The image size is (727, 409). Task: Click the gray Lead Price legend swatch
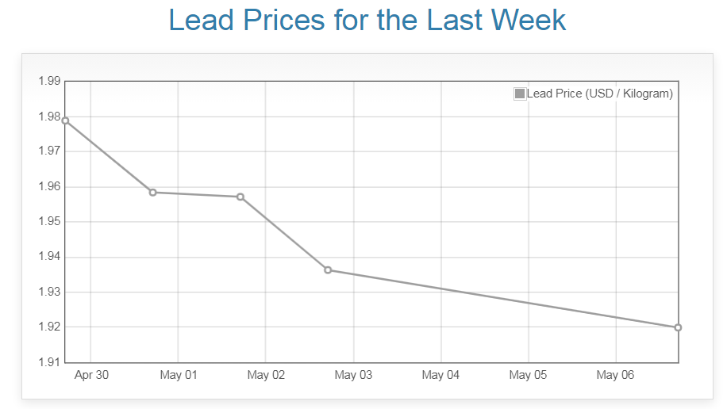point(520,94)
